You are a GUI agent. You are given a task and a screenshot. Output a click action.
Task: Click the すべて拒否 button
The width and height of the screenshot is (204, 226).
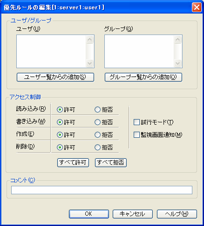coord(111,162)
